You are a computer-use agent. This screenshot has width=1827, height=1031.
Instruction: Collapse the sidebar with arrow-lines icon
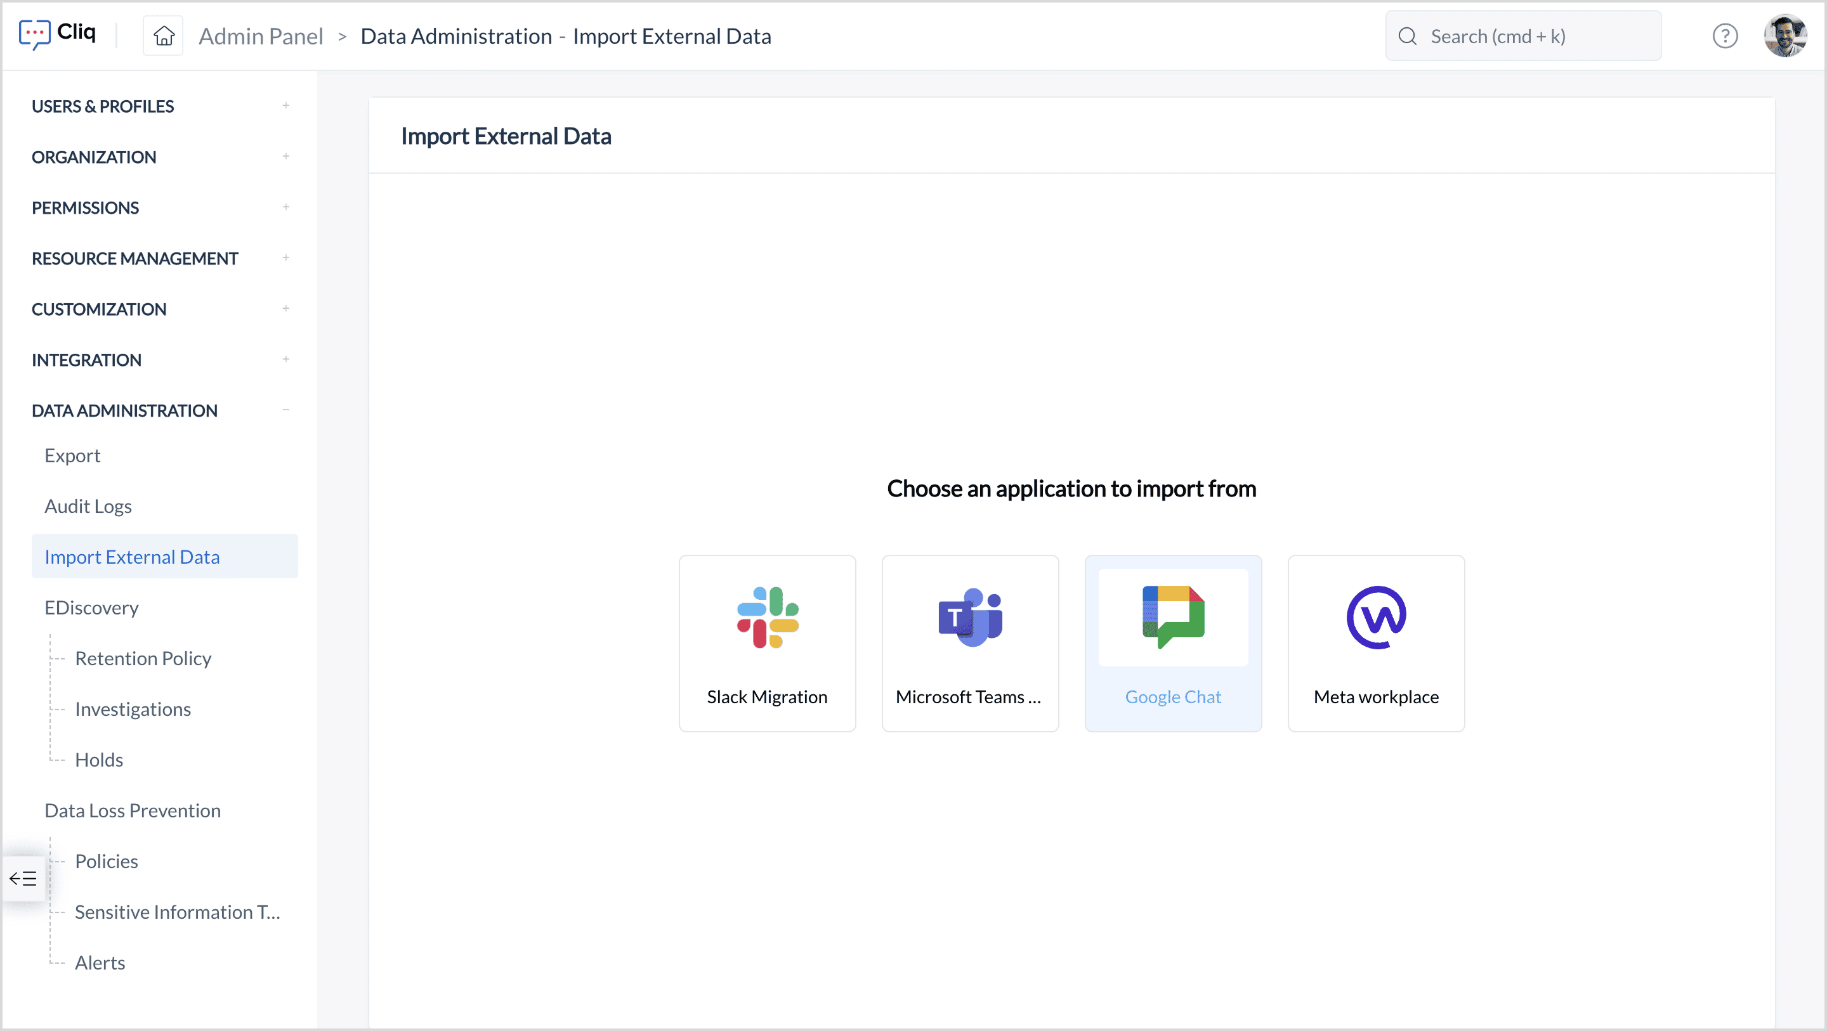[23, 879]
